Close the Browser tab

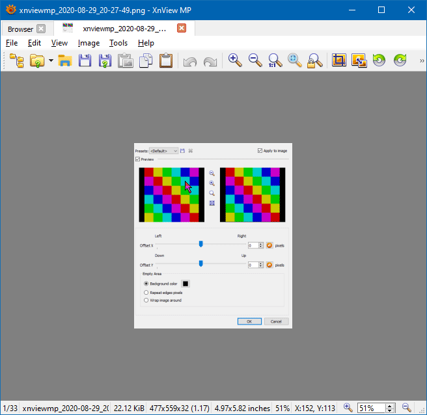[41, 29]
